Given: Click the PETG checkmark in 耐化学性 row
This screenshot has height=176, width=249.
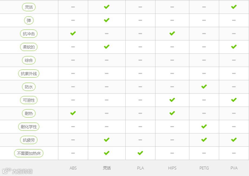Looking at the screenshot, I should tap(204, 126).
